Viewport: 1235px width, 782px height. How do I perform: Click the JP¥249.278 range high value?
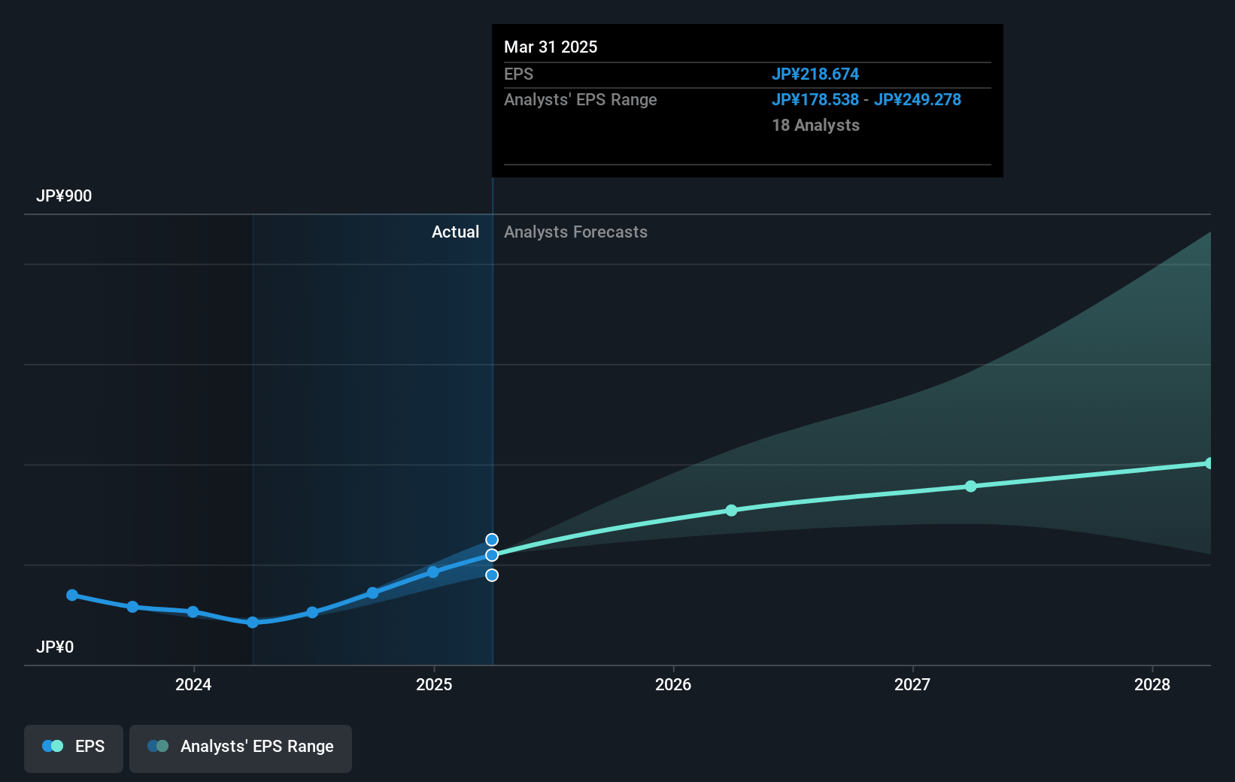[x=918, y=100]
